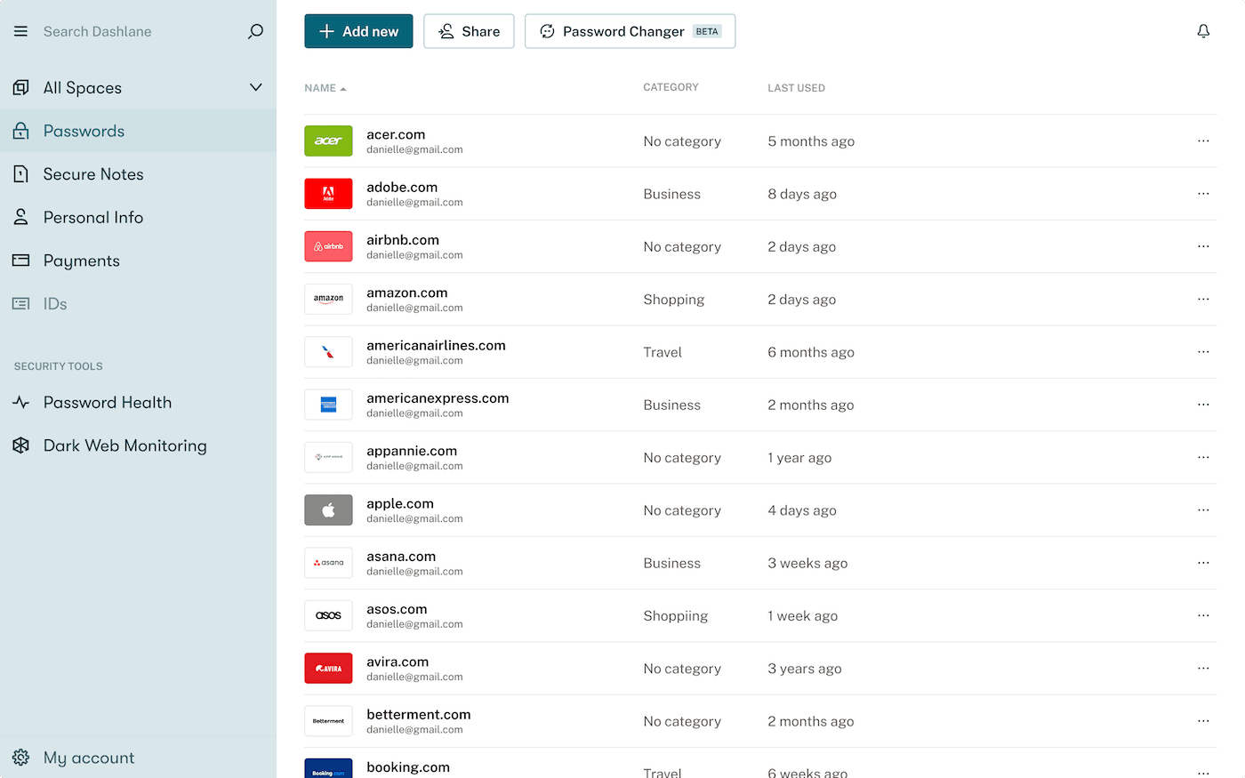1245x778 pixels.
Task: Open the options menu for adobe.com
Action: click(1203, 193)
